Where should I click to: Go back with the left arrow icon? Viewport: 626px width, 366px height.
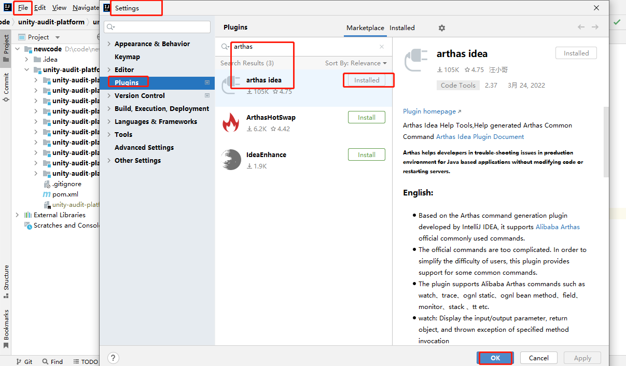coord(581,27)
